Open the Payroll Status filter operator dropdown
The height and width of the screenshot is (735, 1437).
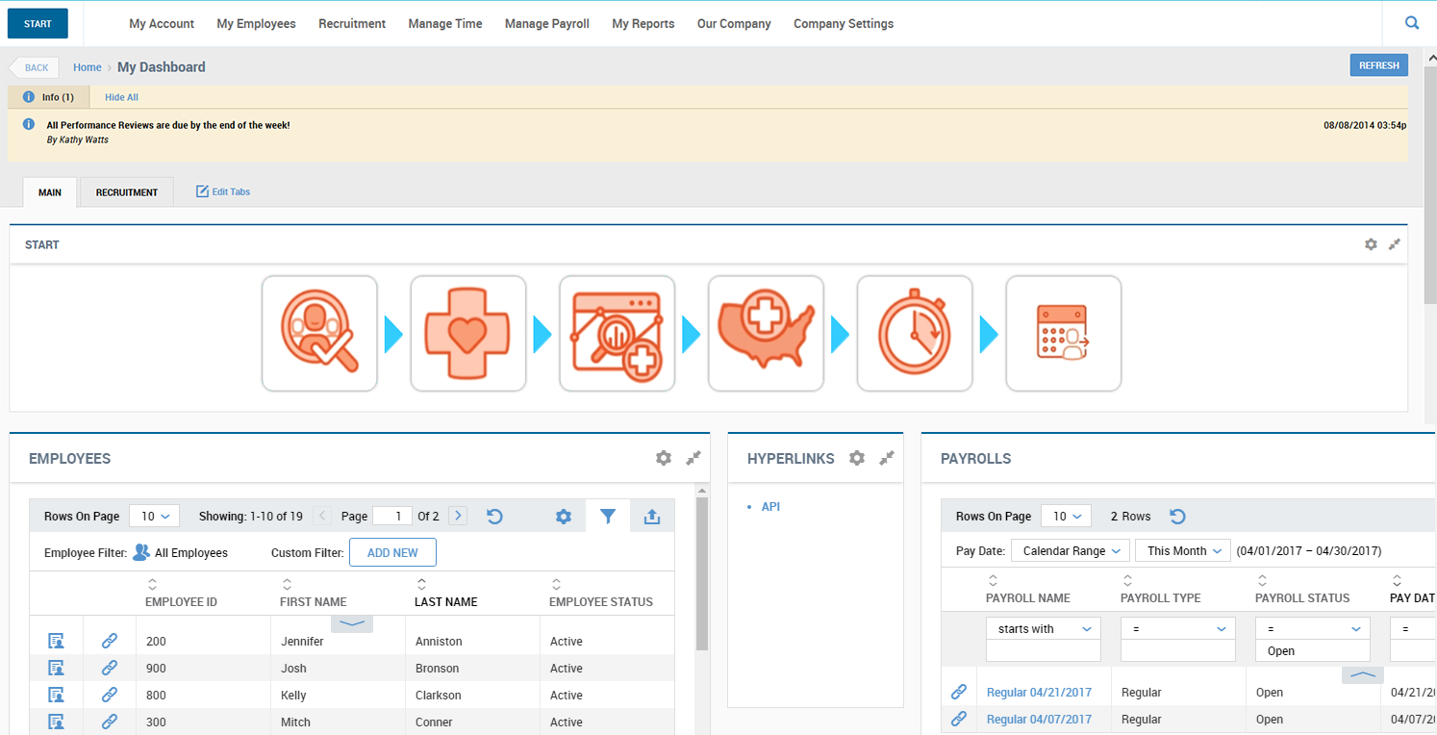click(x=1313, y=628)
